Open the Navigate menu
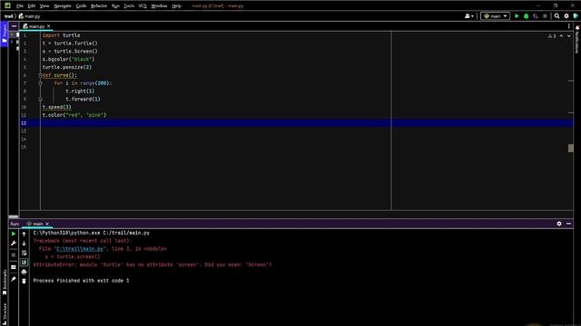The image size is (581, 326). click(63, 6)
